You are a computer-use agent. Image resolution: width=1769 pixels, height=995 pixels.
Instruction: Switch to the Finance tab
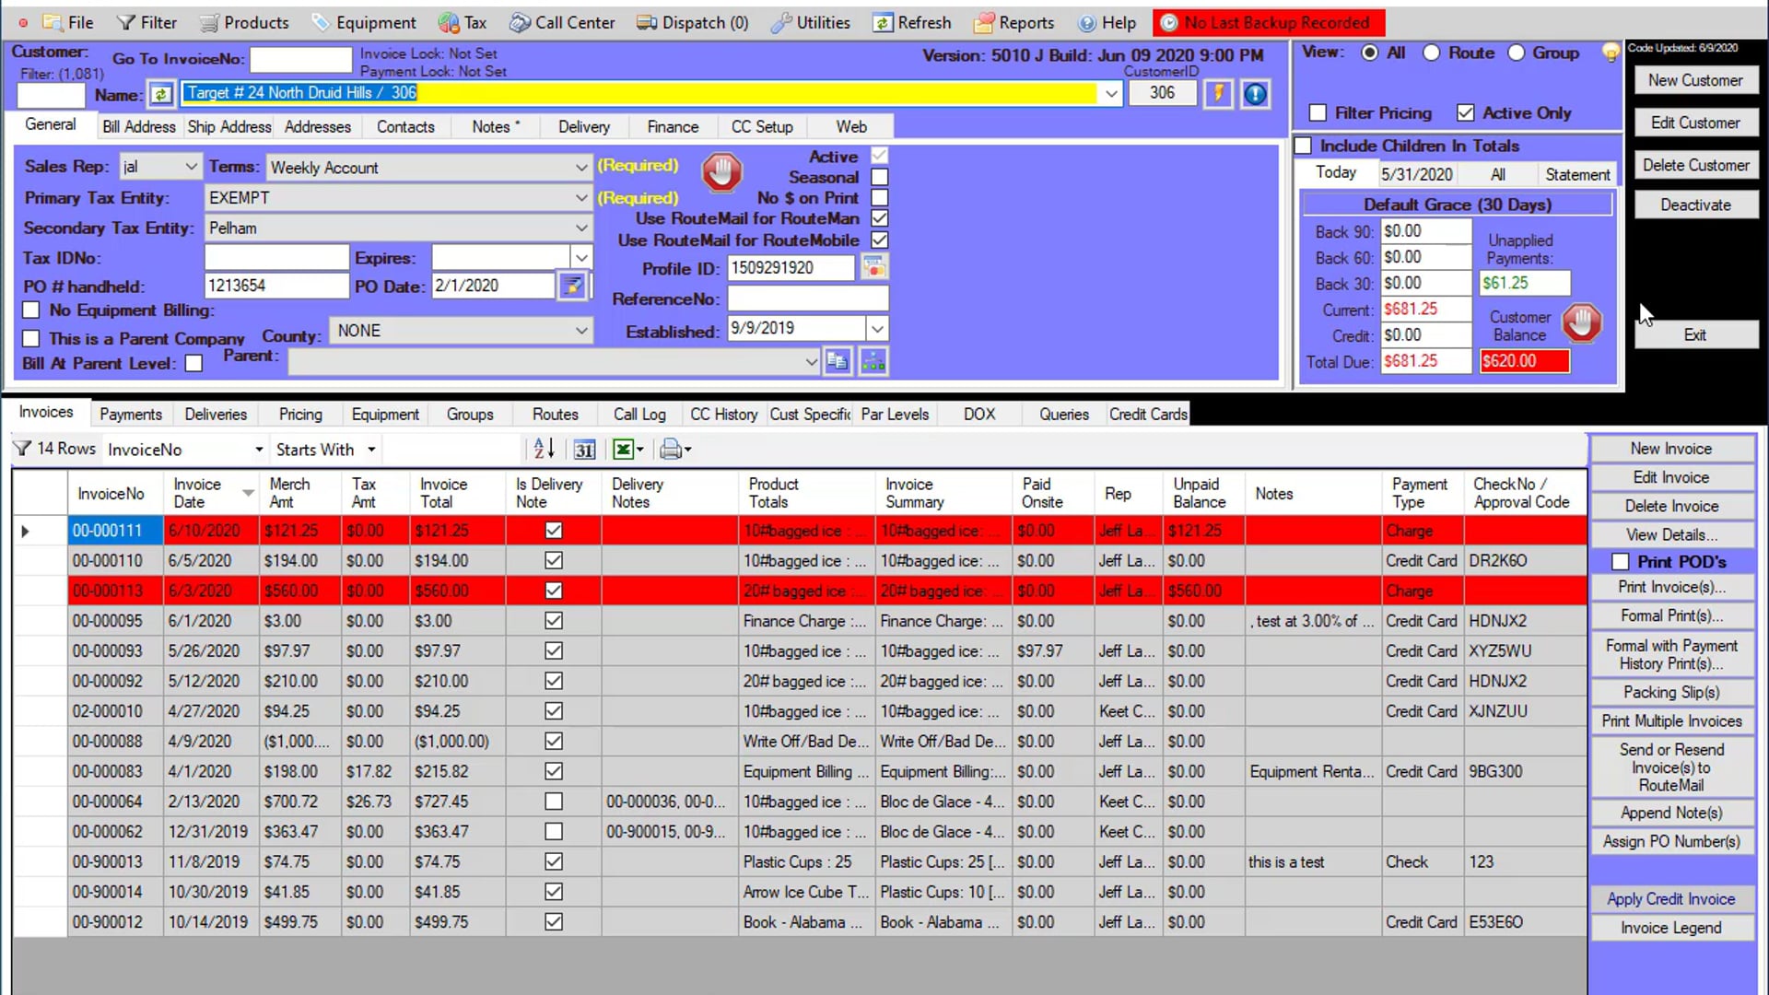coord(673,126)
